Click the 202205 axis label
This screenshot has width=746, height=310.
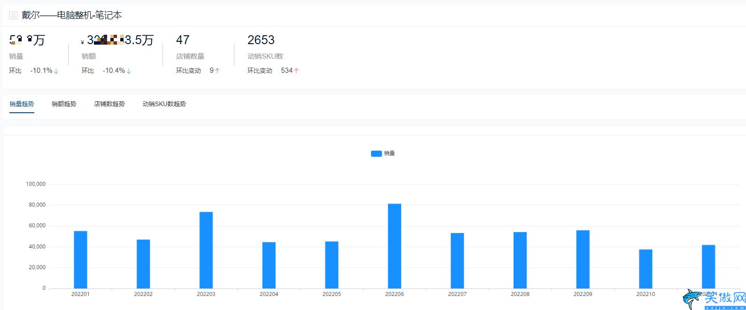tap(332, 294)
